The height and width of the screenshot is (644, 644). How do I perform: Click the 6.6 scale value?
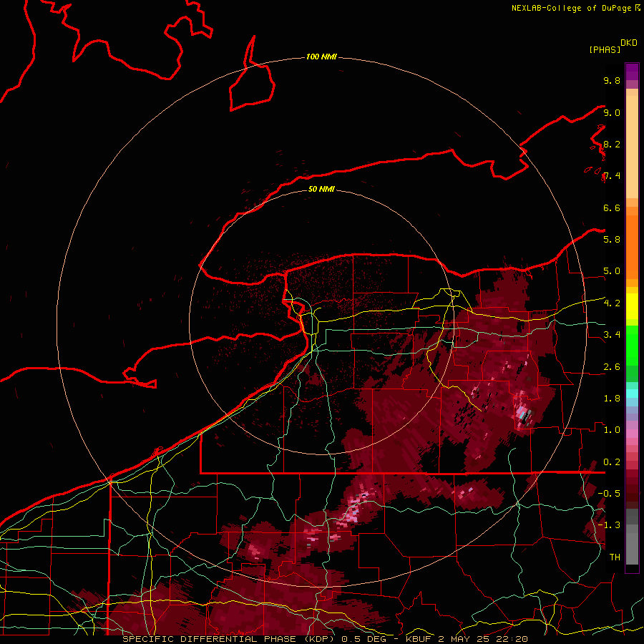[x=612, y=208]
